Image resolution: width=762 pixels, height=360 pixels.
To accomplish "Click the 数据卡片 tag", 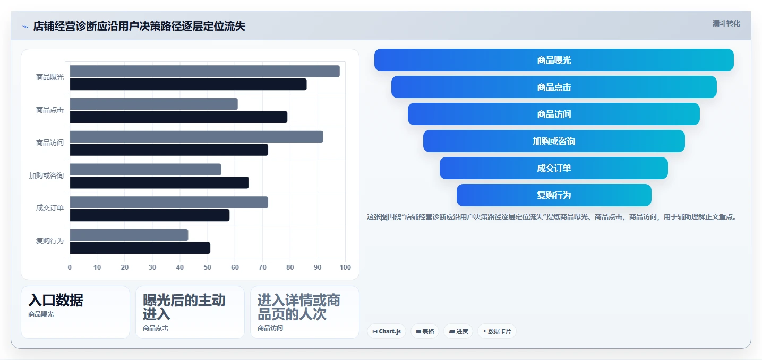I will point(497,331).
